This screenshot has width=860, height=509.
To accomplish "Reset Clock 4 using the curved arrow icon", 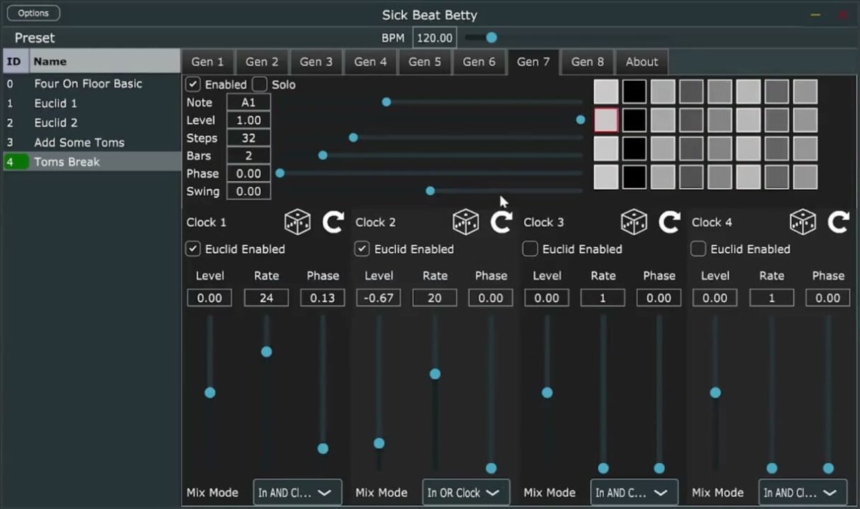I will [x=838, y=221].
